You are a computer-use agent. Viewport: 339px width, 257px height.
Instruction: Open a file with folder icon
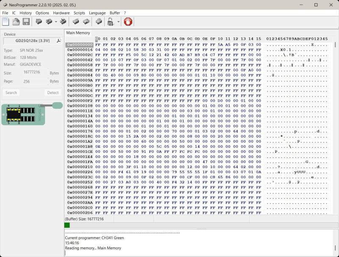point(16,22)
